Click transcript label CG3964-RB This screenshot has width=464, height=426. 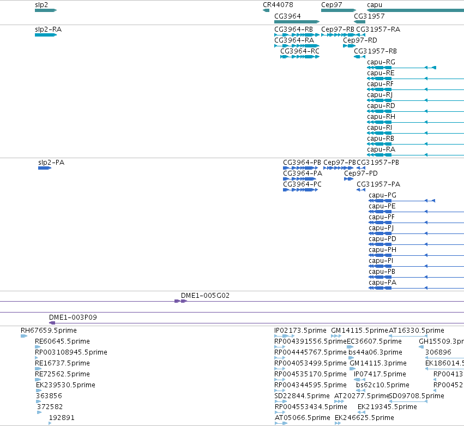[x=293, y=29]
